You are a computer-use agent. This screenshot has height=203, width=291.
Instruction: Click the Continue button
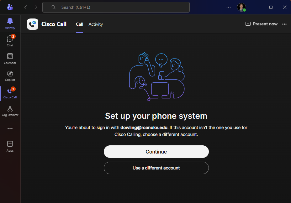pos(156,152)
